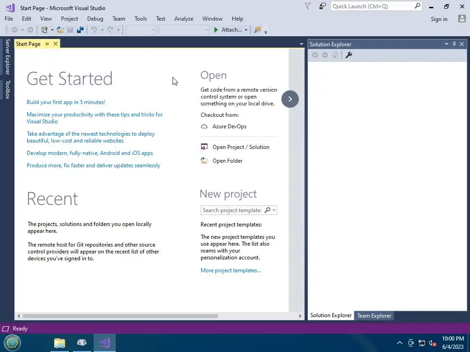Click the Save toolbar icon

click(x=70, y=30)
